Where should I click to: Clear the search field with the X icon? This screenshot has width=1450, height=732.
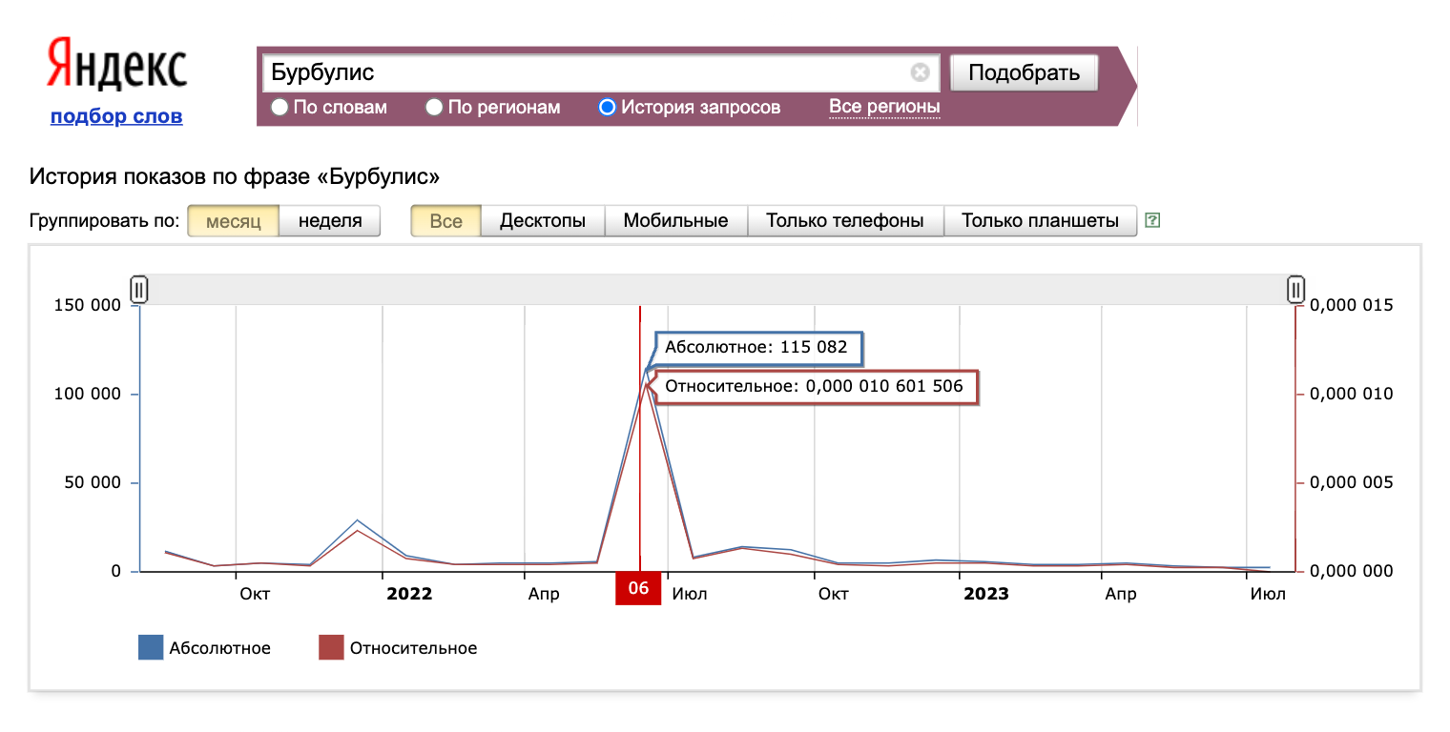coord(920,72)
